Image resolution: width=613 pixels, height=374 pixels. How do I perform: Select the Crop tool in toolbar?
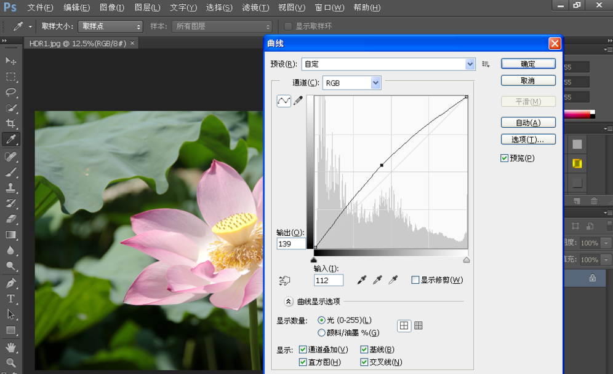pyautogui.click(x=10, y=123)
